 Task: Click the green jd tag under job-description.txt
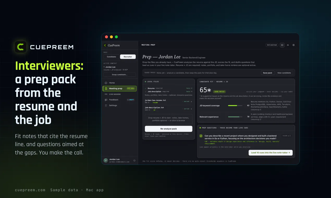[x=154, y=110]
